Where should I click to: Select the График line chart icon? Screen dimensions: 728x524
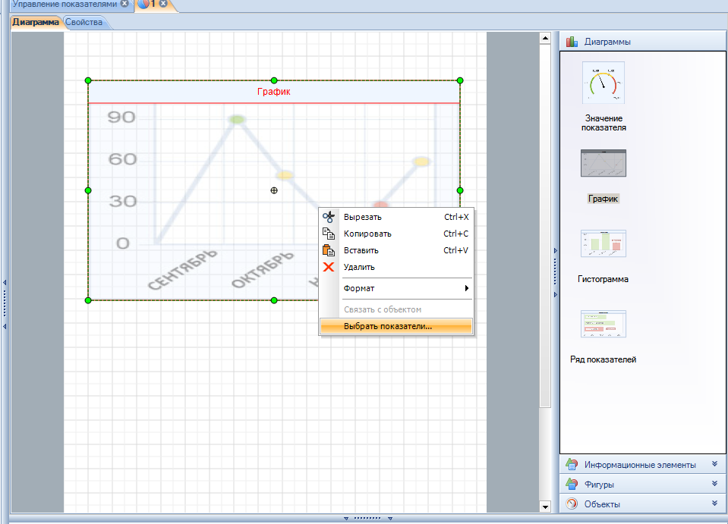(604, 164)
